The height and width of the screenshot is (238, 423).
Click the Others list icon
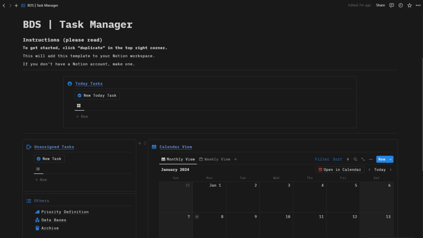[x=29, y=201]
